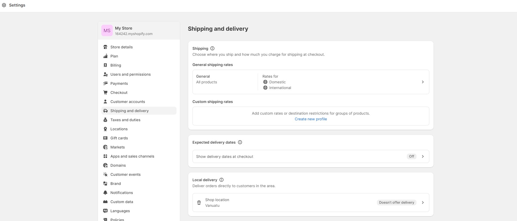This screenshot has width=517, height=221.
Task: Click the Checkout cart icon
Action: pos(105,92)
